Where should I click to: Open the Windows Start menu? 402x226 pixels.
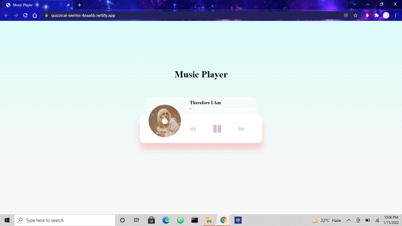(x=7, y=220)
